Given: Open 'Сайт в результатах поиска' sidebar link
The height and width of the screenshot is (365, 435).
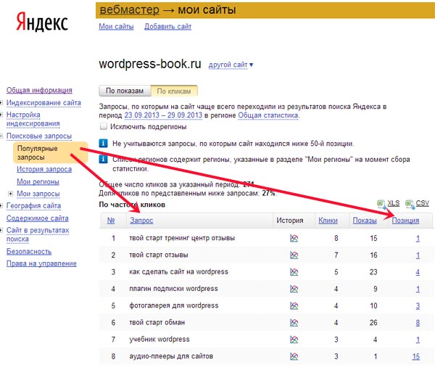Looking at the screenshot, I should click(38, 234).
